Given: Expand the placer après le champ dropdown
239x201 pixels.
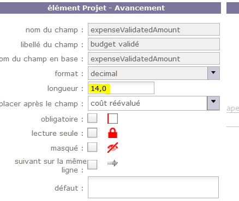Looking at the screenshot, I should point(213,103).
